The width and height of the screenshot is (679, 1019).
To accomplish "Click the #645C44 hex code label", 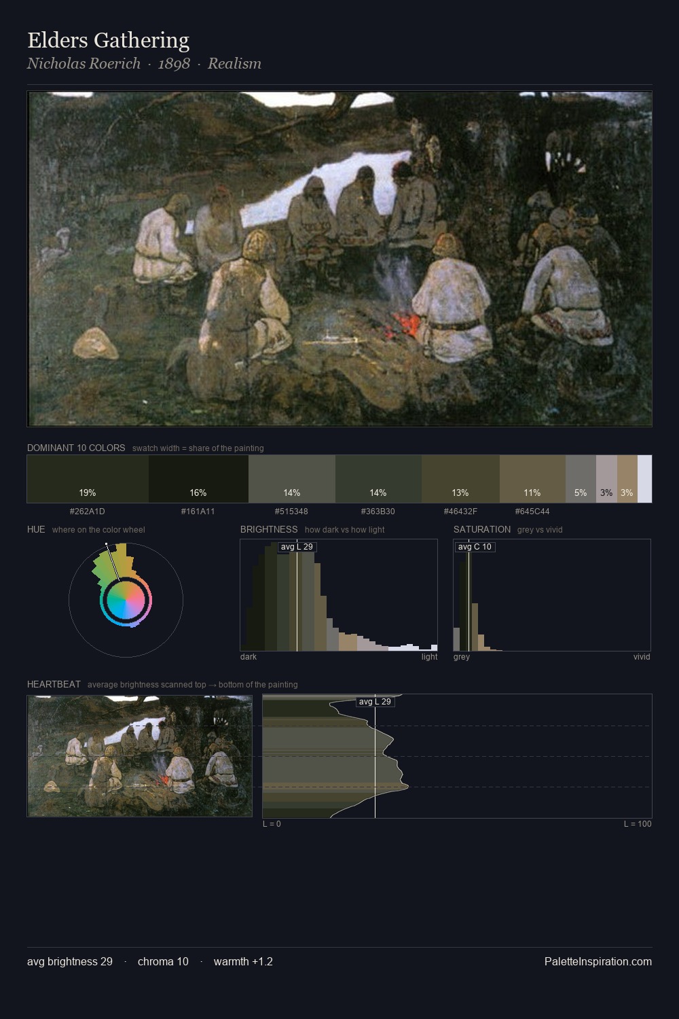I will coord(532,512).
